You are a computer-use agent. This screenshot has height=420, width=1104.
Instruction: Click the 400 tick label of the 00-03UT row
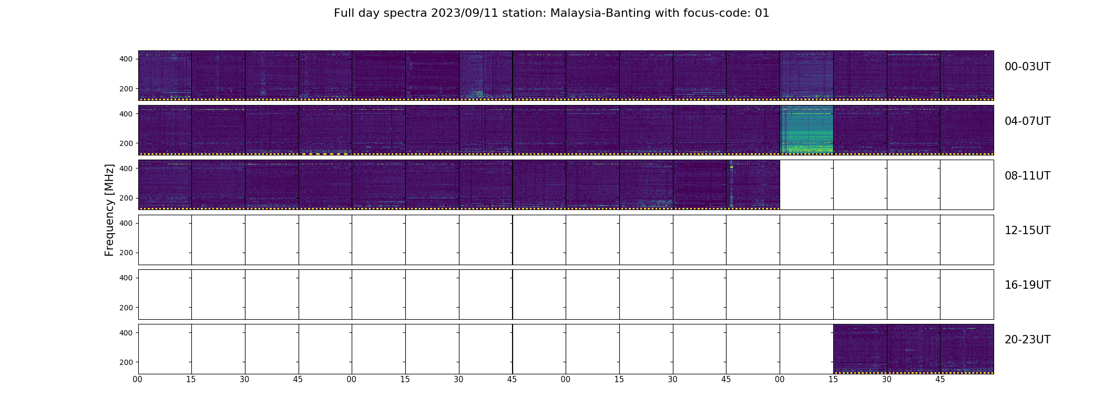pyautogui.click(x=126, y=59)
